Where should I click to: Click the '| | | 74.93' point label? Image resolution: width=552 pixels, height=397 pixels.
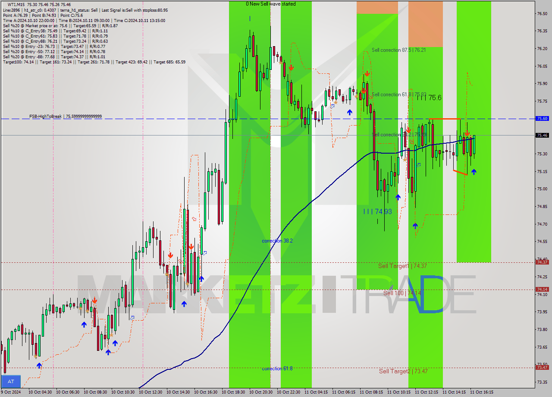tap(377, 211)
